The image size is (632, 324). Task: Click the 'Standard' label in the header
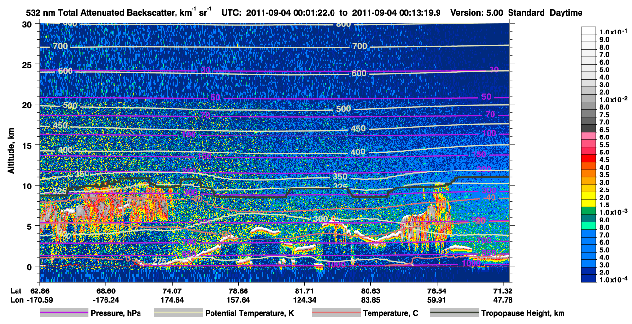pos(527,13)
